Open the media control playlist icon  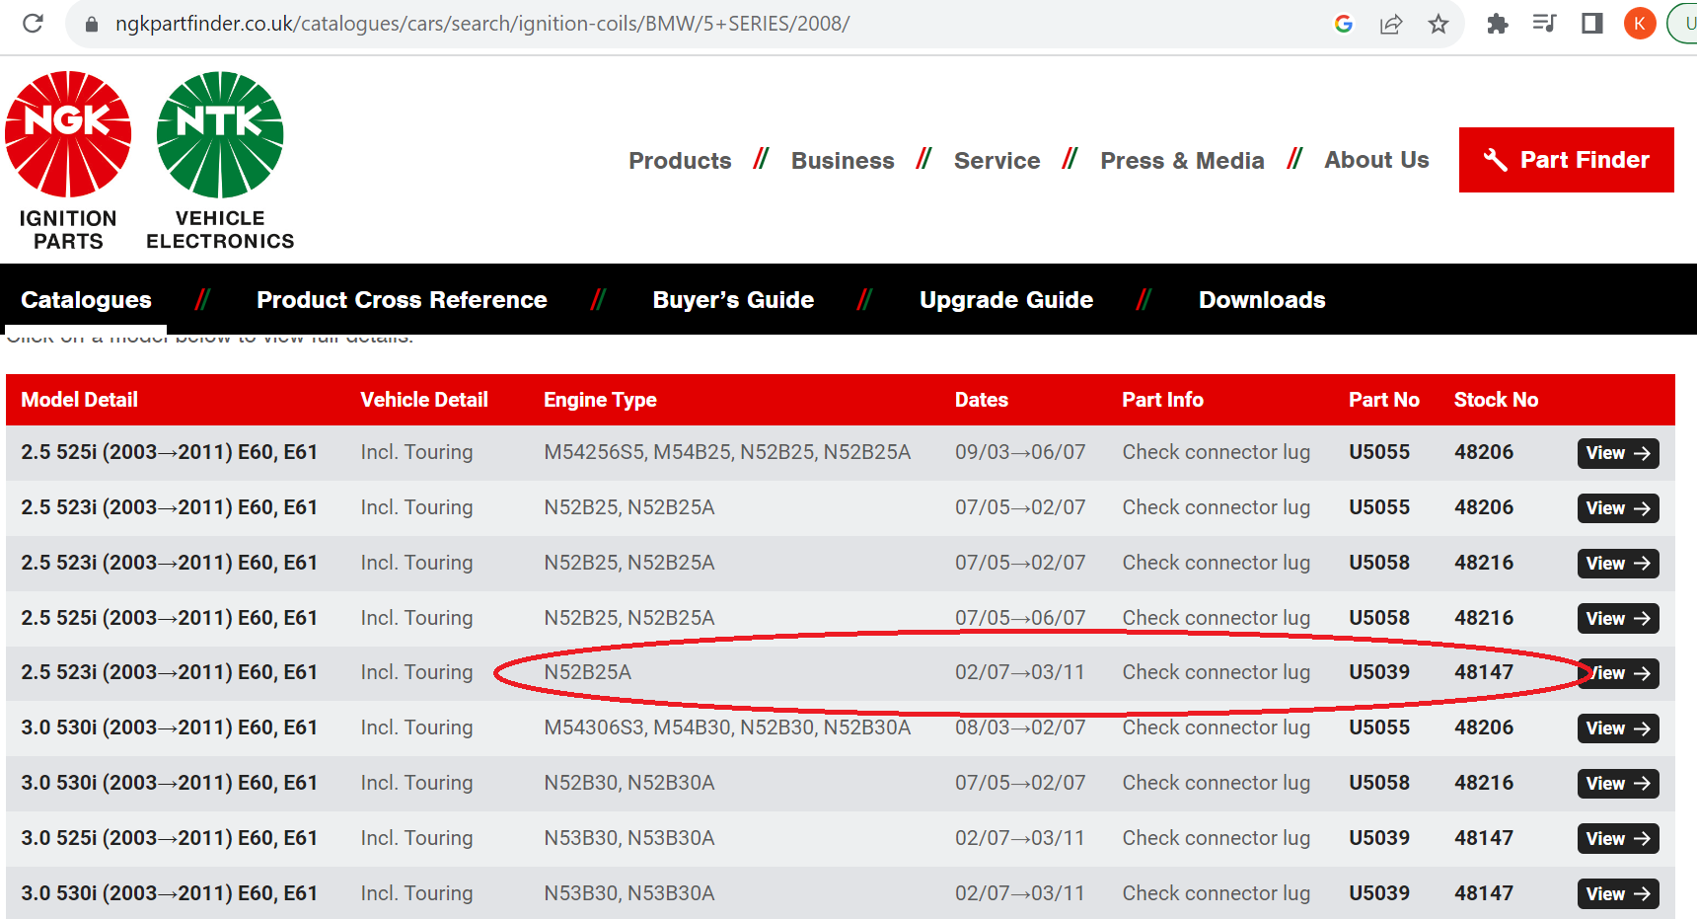point(1544,24)
